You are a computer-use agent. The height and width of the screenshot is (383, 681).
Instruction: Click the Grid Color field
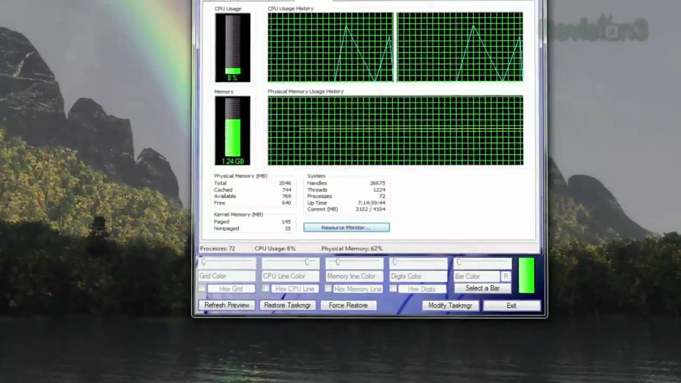227,276
